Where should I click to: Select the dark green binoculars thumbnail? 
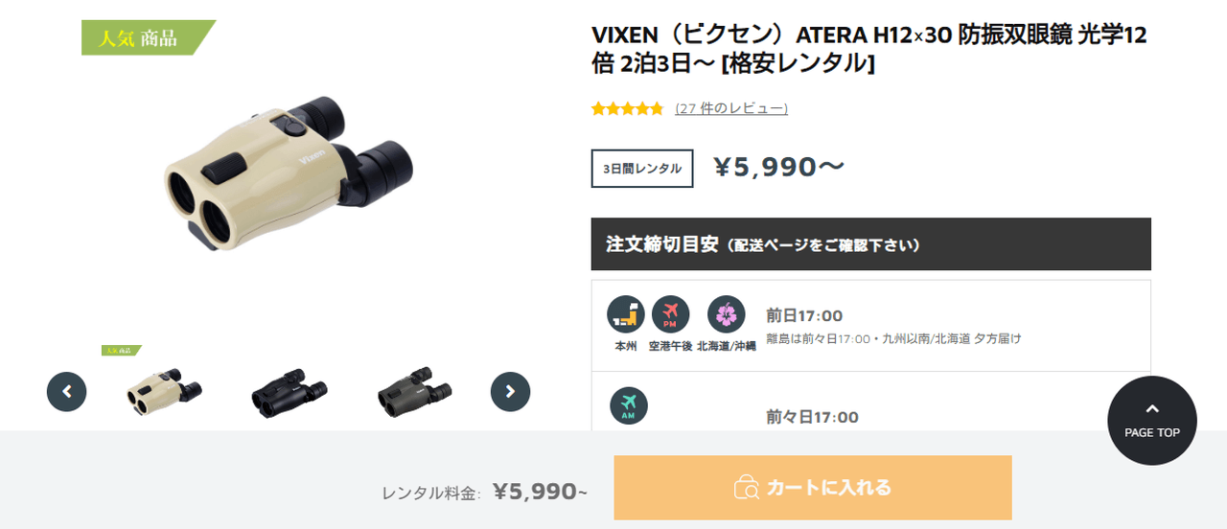(414, 391)
